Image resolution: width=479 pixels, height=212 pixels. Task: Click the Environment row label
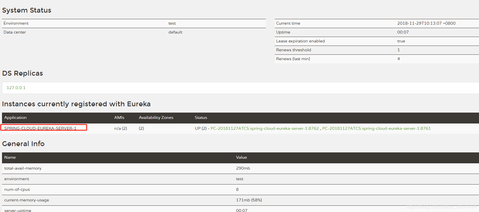[x=16, y=23]
